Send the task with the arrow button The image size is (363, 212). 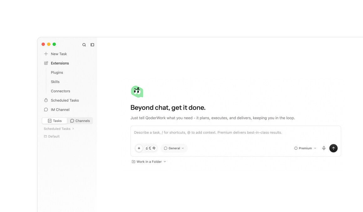coord(333,148)
